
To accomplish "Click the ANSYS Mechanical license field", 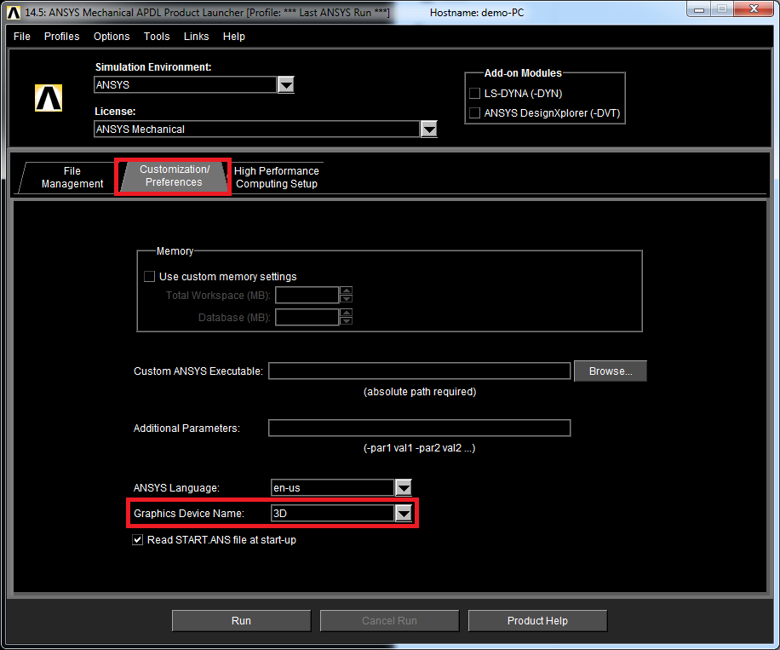I will coord(256,129).
